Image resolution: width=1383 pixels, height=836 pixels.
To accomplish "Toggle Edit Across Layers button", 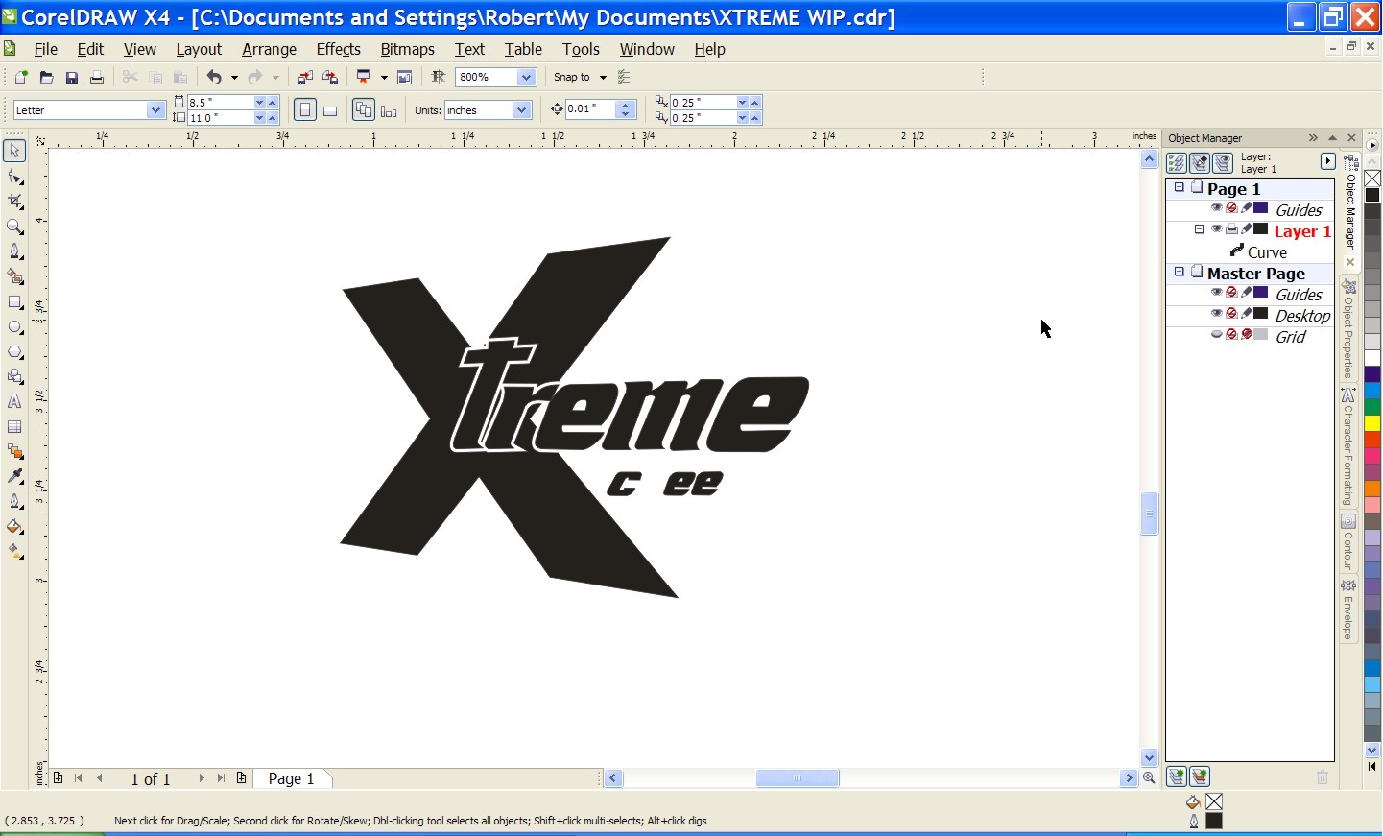I will pos(1200,162).
